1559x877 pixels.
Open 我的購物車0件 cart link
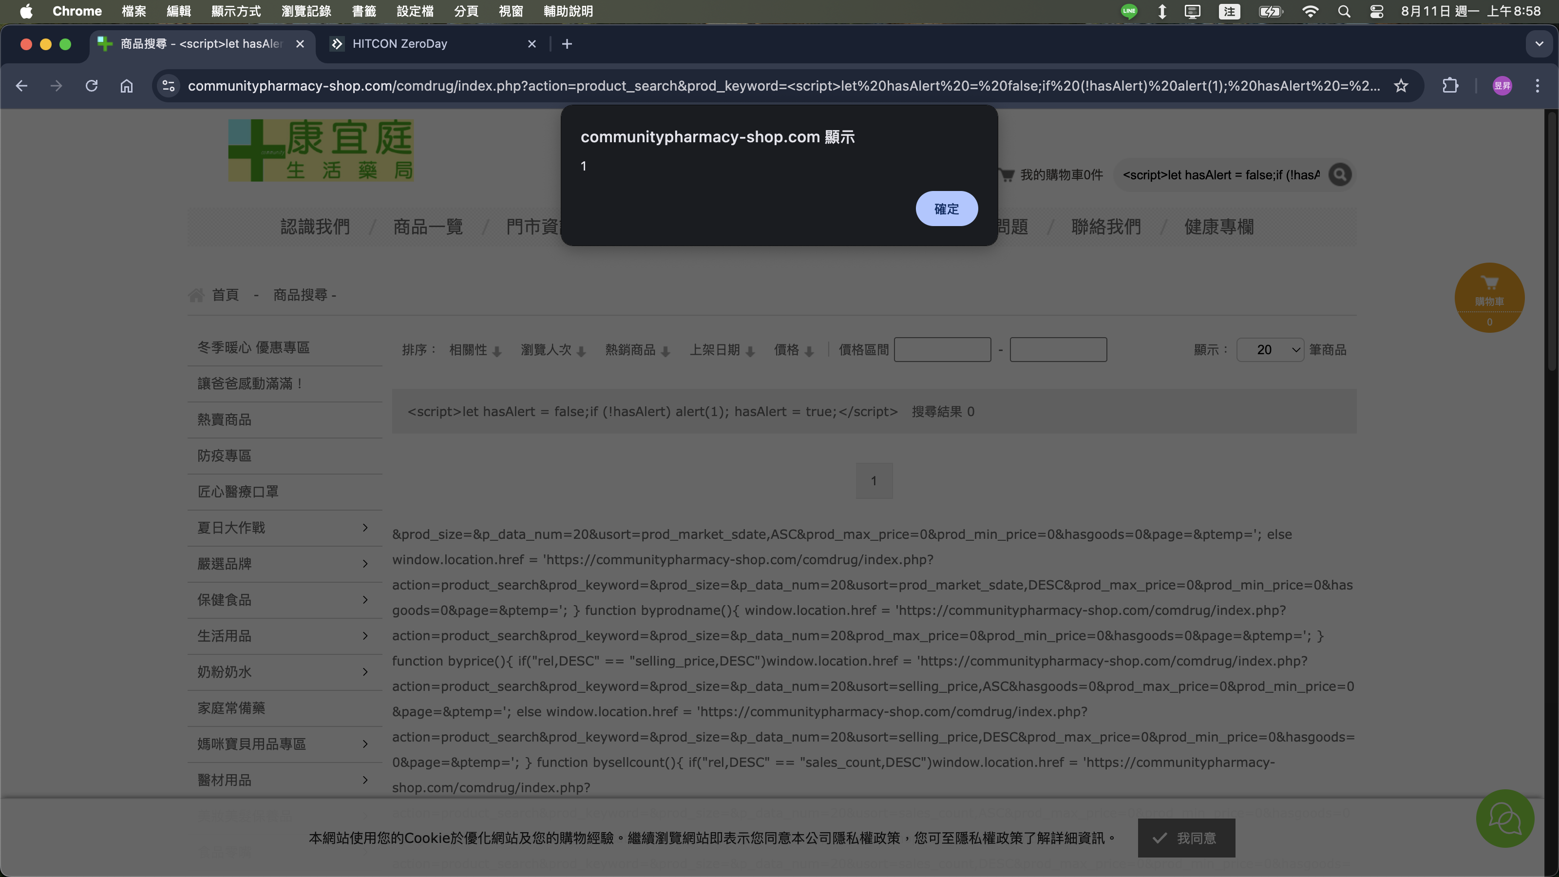1052,175
